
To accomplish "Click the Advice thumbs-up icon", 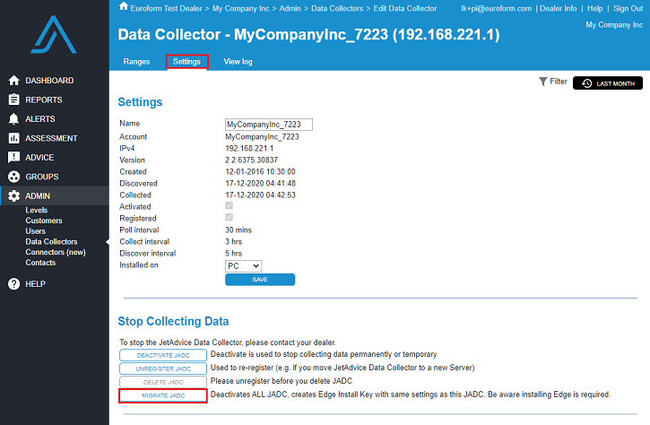I will [x=13, y=157].
